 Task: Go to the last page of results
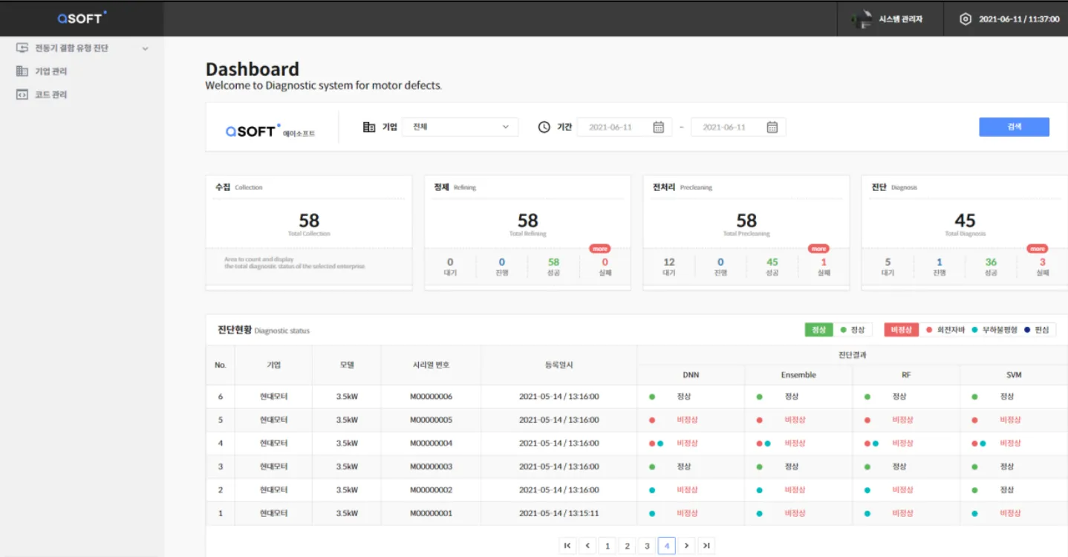[x=706, y=546]
